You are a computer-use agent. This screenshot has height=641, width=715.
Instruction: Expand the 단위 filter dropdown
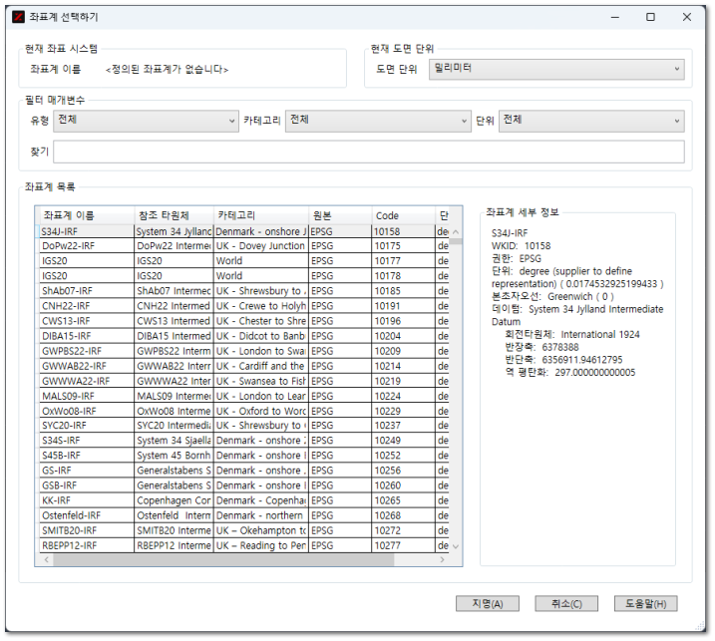(591, 121)
